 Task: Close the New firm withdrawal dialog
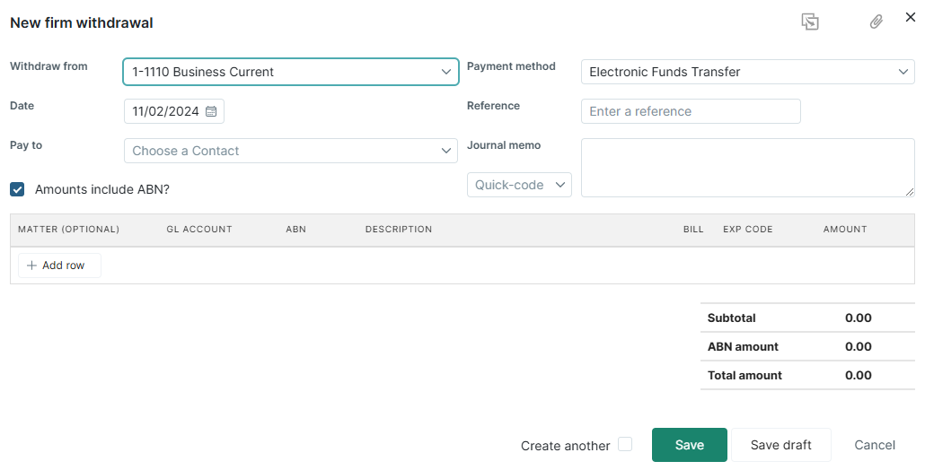tap(911, 17)
